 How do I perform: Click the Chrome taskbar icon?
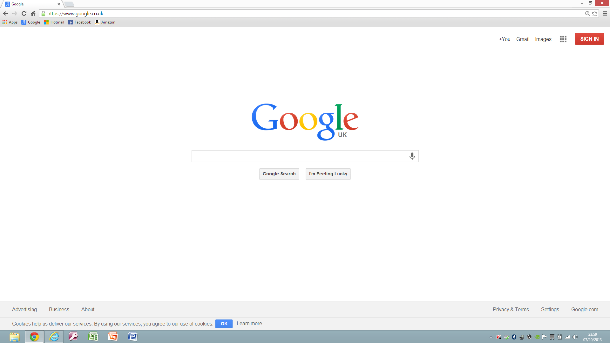coord(34,337)
